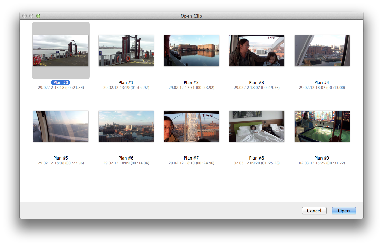Click the Plan #7 clip name label
This screenshot has height=246, width=383.
click(191, 158)
